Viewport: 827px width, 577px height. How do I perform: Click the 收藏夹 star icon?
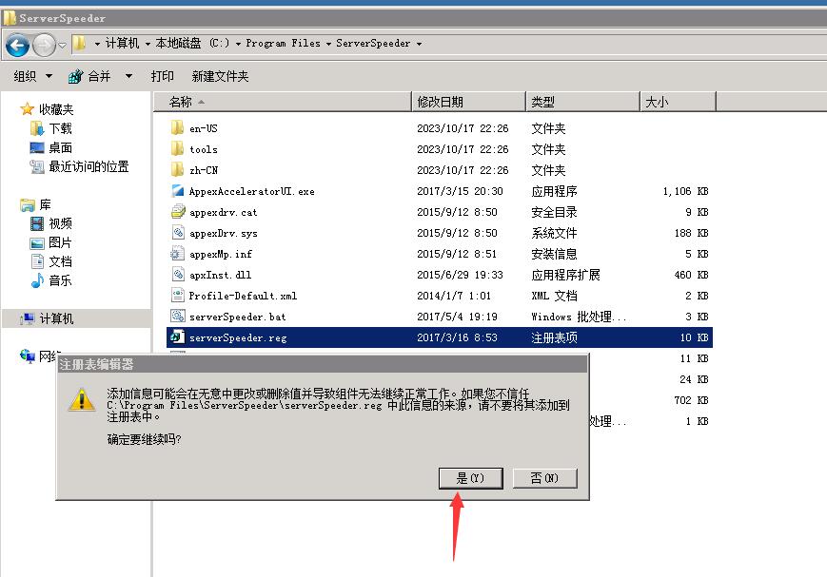pyautogui.click(x=27, y=109)
